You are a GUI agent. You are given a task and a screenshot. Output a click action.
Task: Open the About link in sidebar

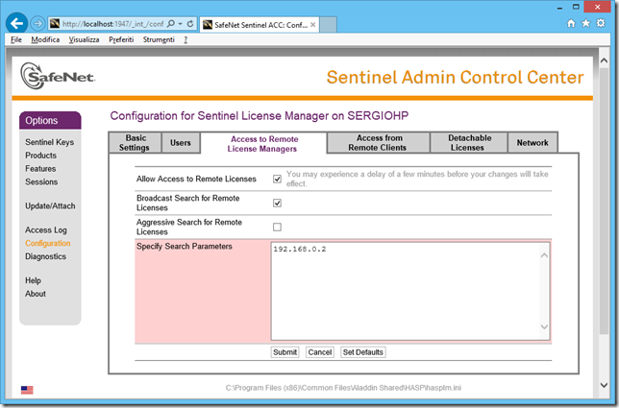pyautogui.click(x=36, y=294)
